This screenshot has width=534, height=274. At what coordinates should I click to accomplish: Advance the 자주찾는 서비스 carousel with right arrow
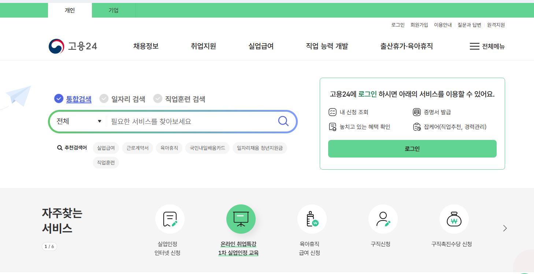pyautogui.click(x=505, y=228)
